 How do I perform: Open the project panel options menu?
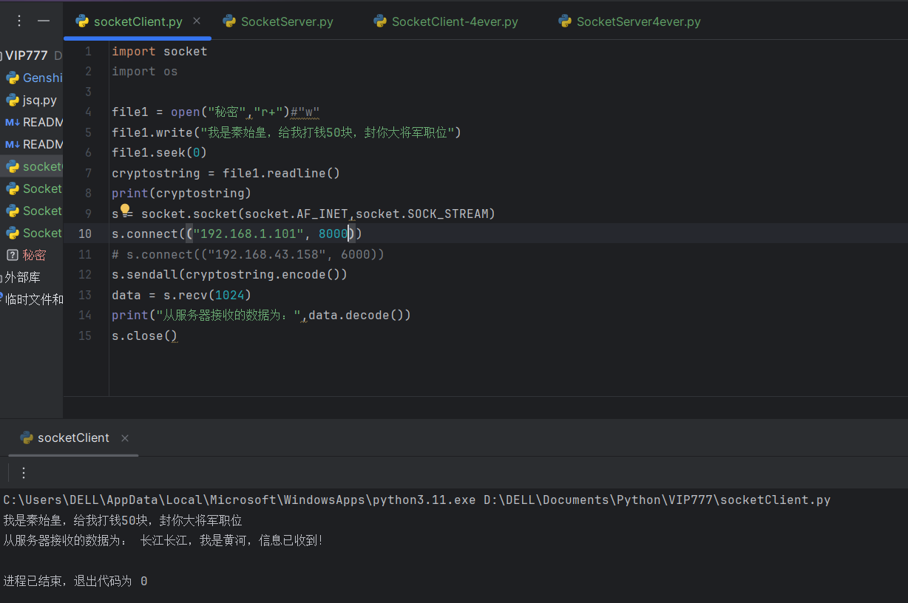[x=19, y=21]
